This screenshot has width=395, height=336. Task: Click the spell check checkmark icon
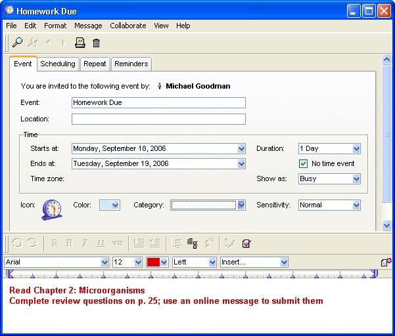pyautogui.click(x=246, y=243)
